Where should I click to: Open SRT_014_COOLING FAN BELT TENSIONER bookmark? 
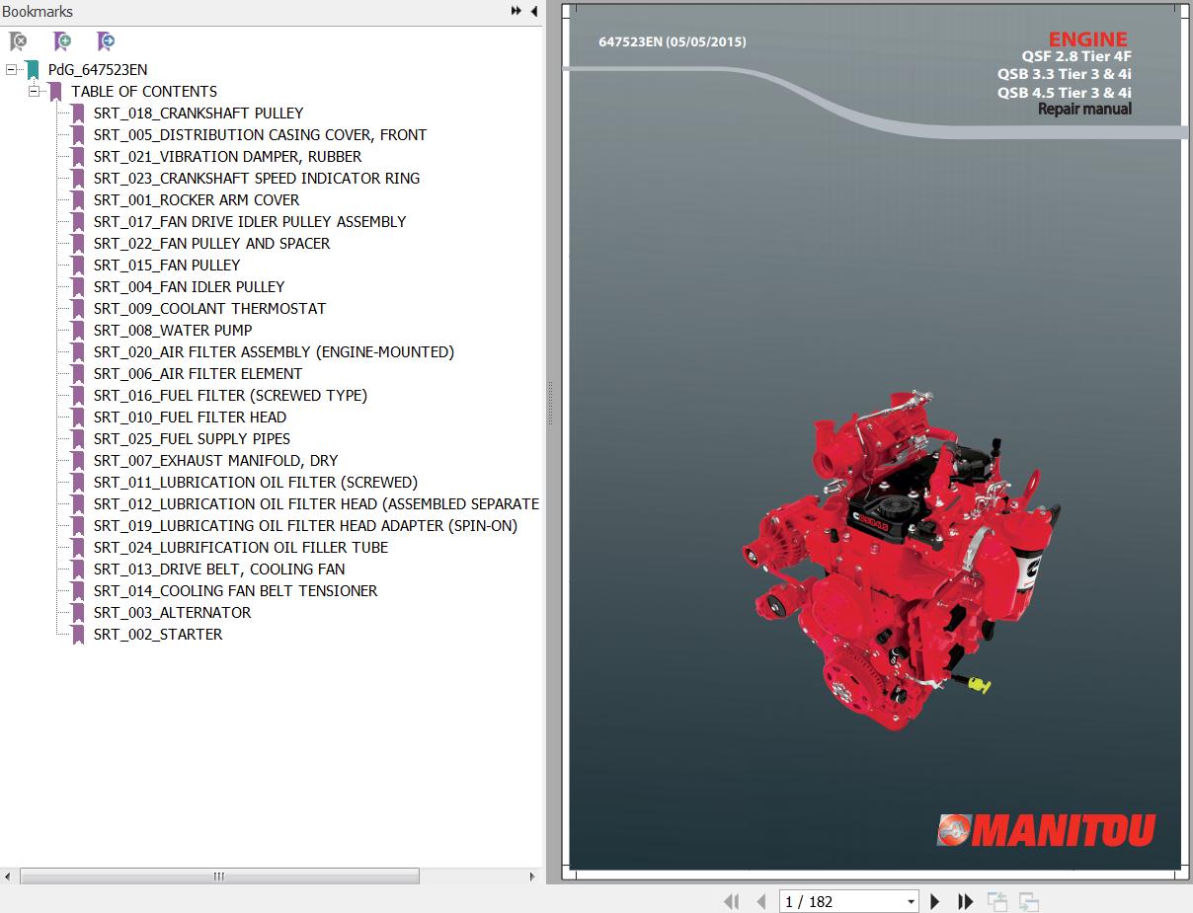coord(236,591)
